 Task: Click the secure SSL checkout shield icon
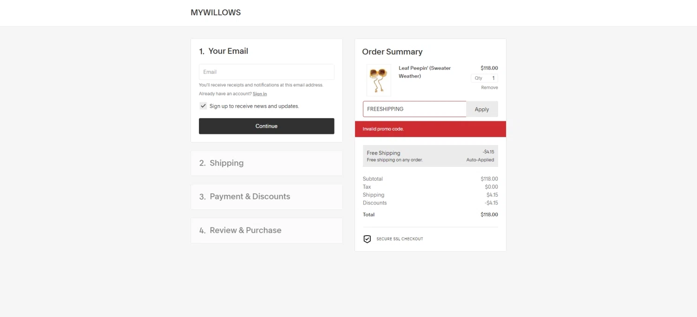(x=367, y=239)
